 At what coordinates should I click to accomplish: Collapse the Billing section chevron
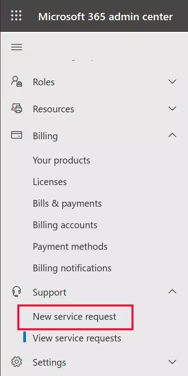click(x=172, y=135)
